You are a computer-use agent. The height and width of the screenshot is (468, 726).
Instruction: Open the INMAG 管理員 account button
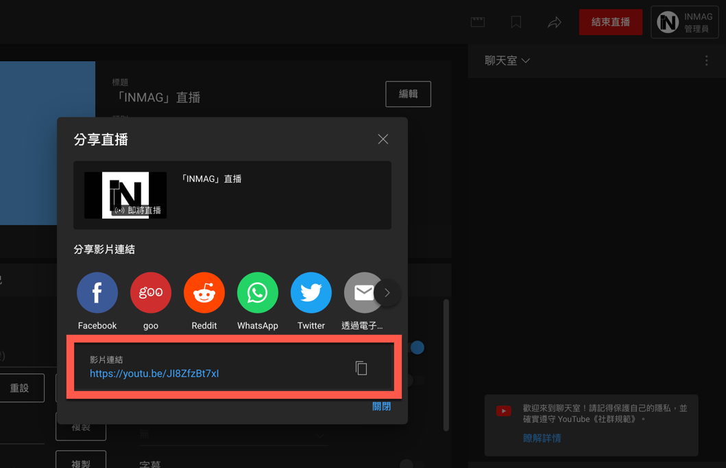[684, 22]
